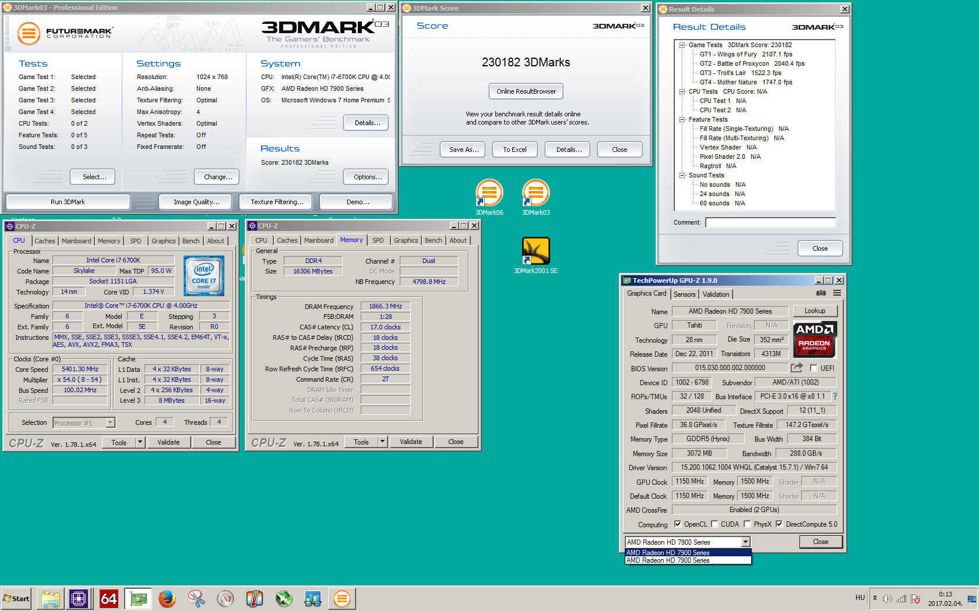Open the 3DMark06 desktop shortcut
Image resolution: width=979 pixels, height=611 pixels.
489,197
